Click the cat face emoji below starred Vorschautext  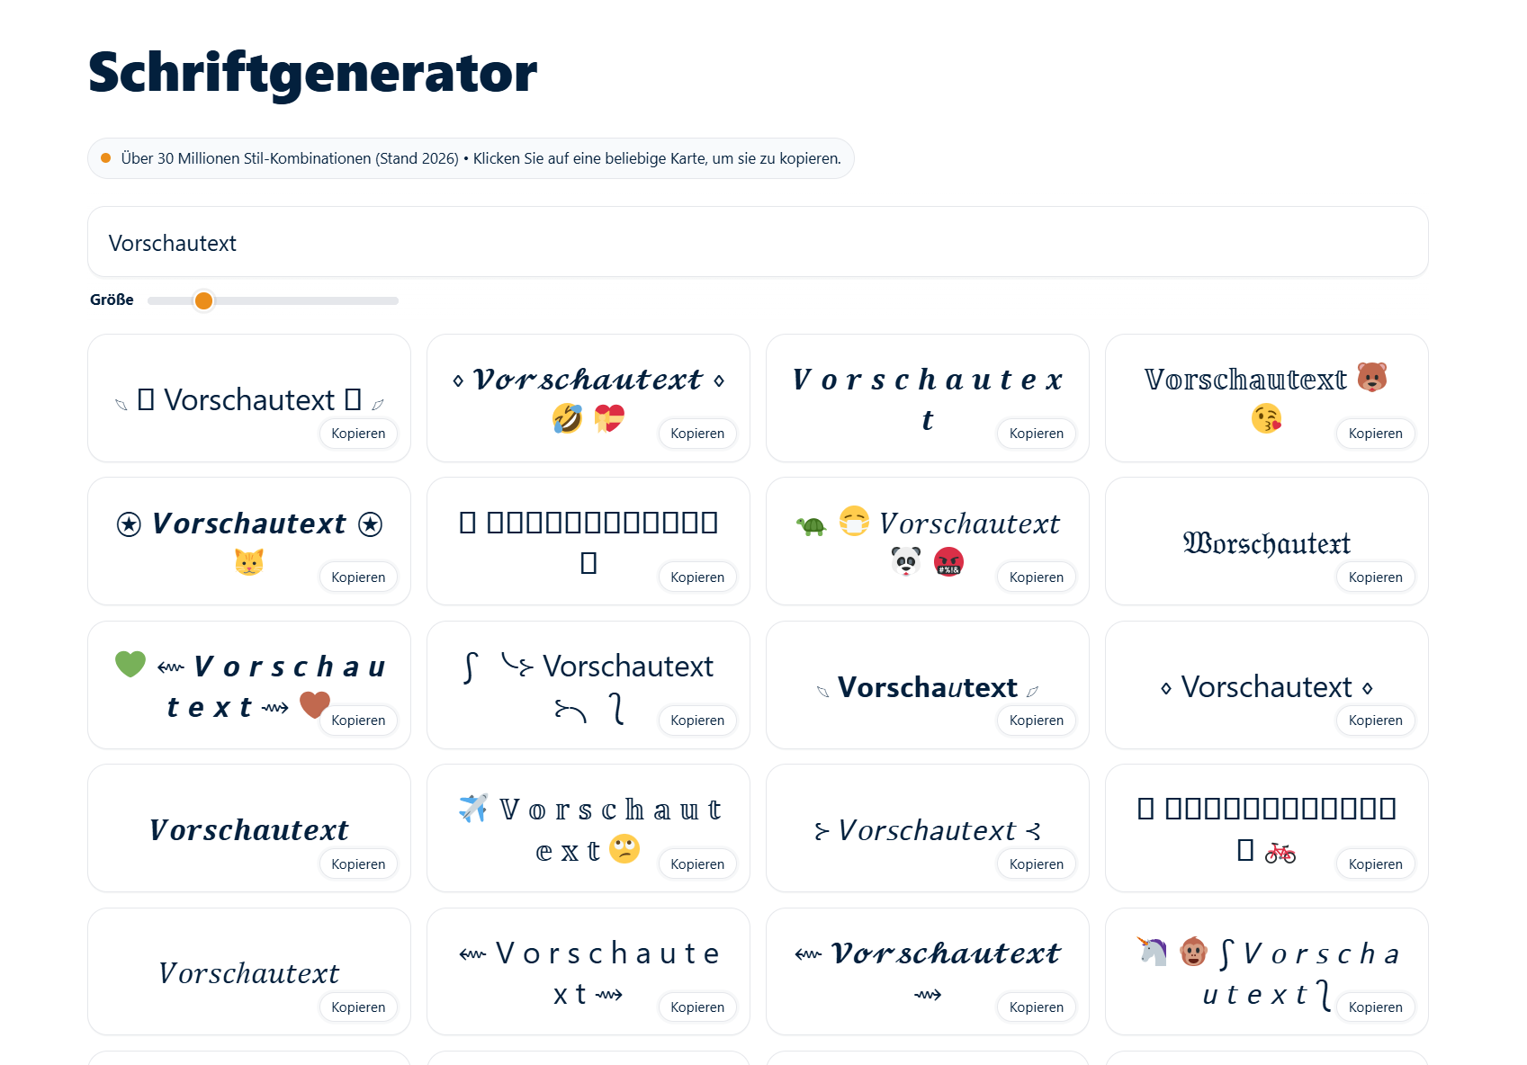pyautogui.click(x=249, y=562)
